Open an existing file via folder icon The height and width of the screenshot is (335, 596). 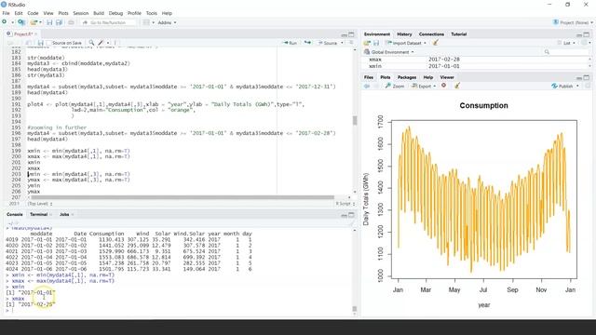click(34, 22)
